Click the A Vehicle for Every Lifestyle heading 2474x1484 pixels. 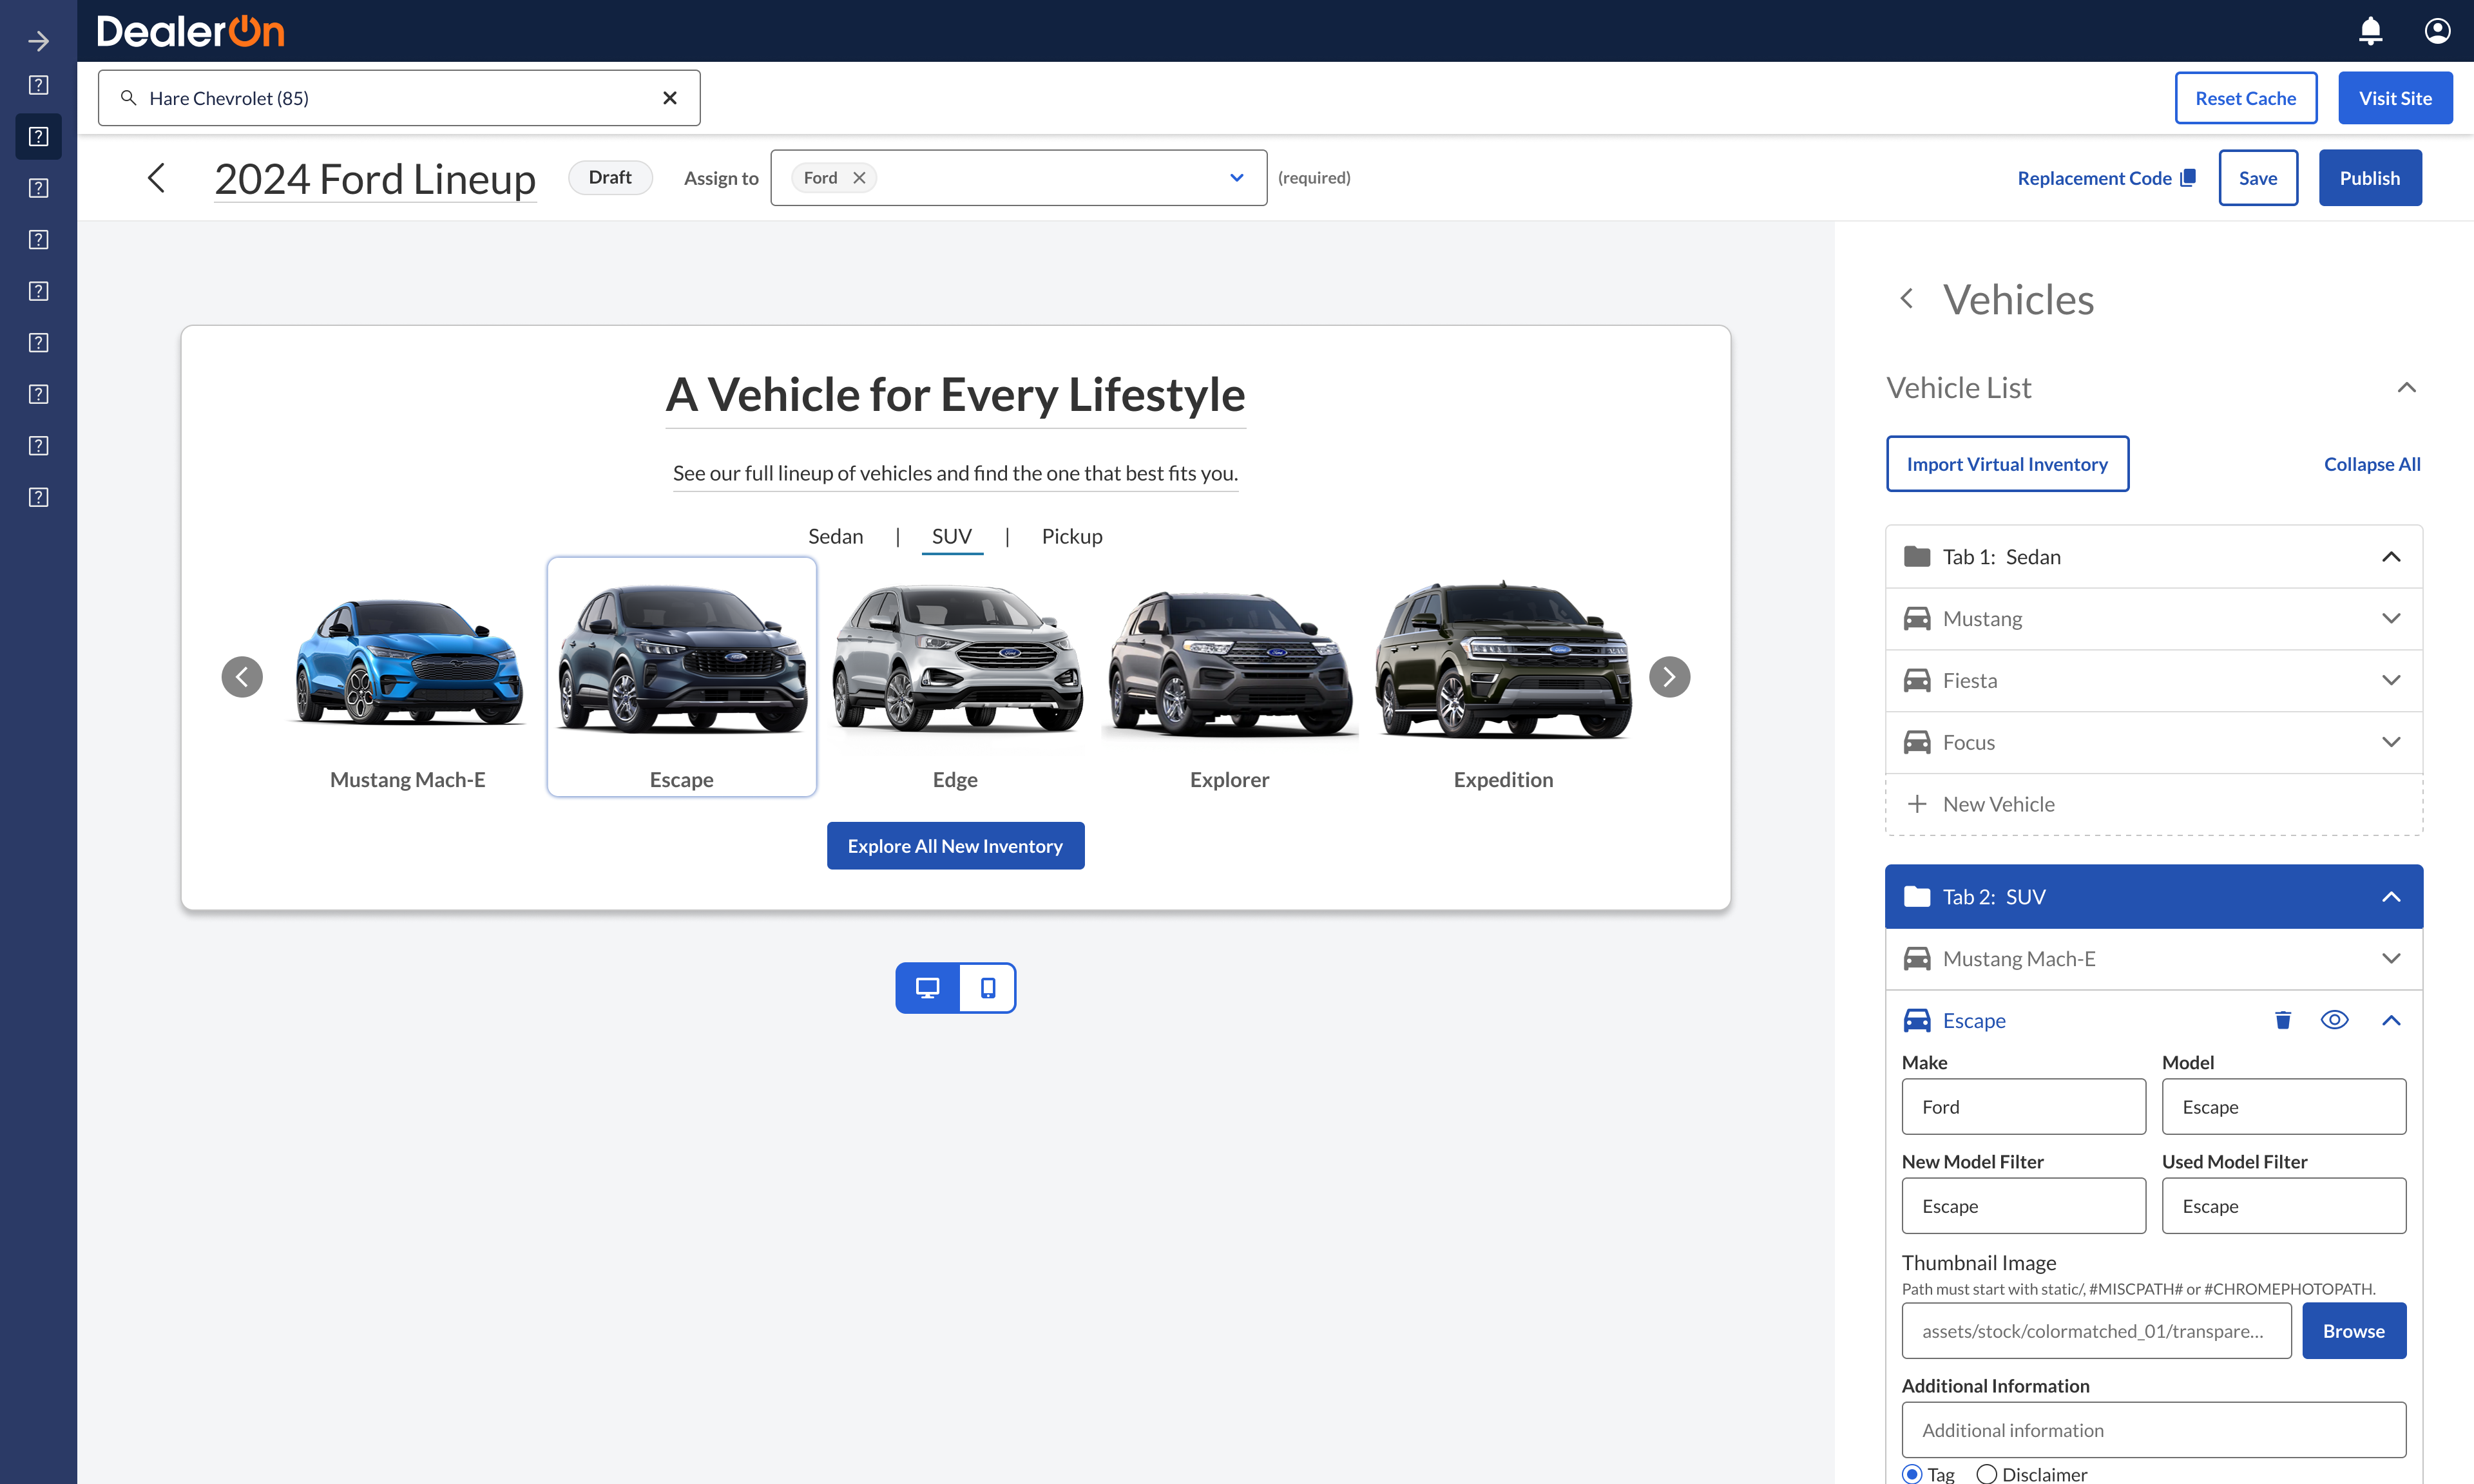[x=955, y=395]
